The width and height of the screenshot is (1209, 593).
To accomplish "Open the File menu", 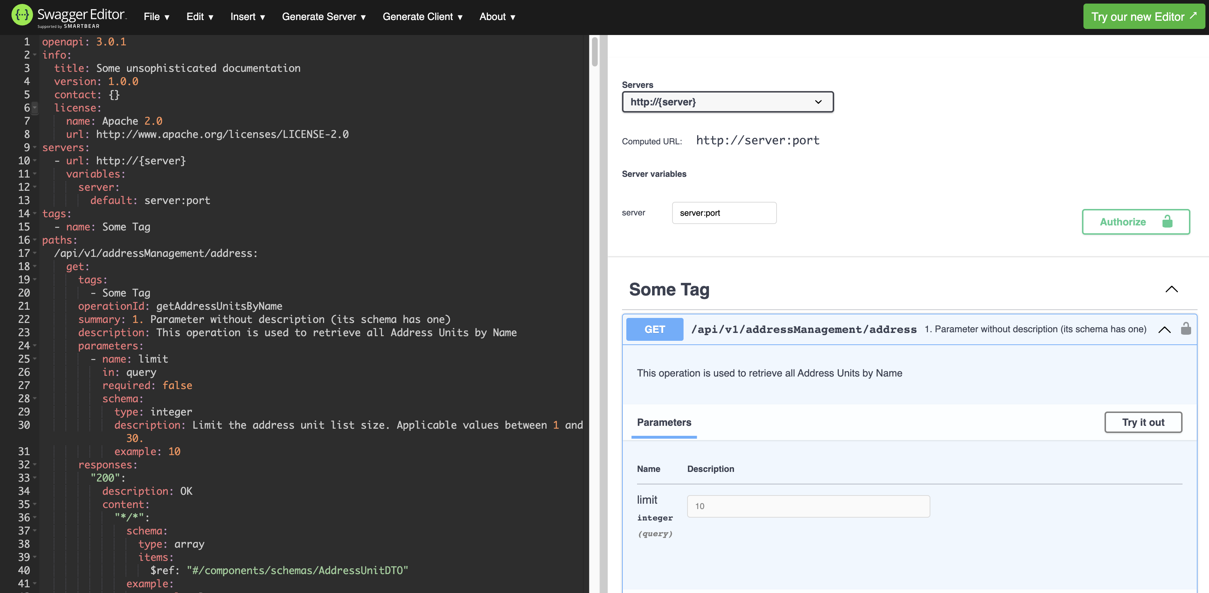I will [x=156, y=17].
